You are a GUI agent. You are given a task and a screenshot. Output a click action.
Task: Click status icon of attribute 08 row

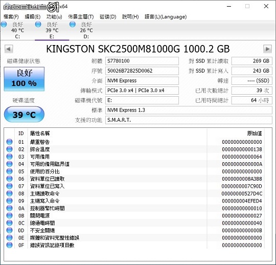click(10, 193)
